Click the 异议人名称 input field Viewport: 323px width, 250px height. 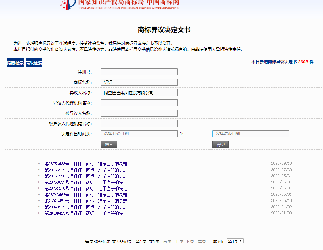pyautogui.click(x=139, y=93)
